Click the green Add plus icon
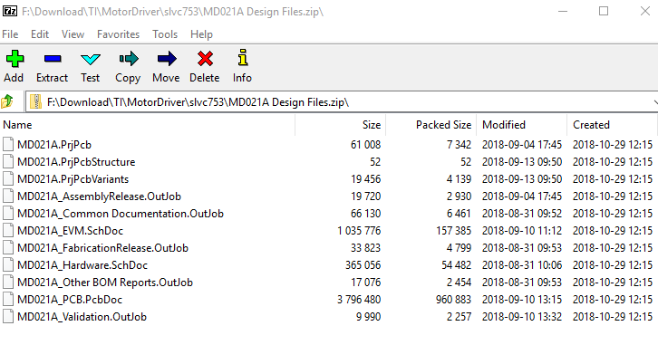658x345 pixels. (x=15, y=59)
